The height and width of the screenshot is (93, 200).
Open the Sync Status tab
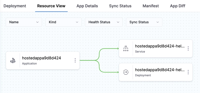120,6
